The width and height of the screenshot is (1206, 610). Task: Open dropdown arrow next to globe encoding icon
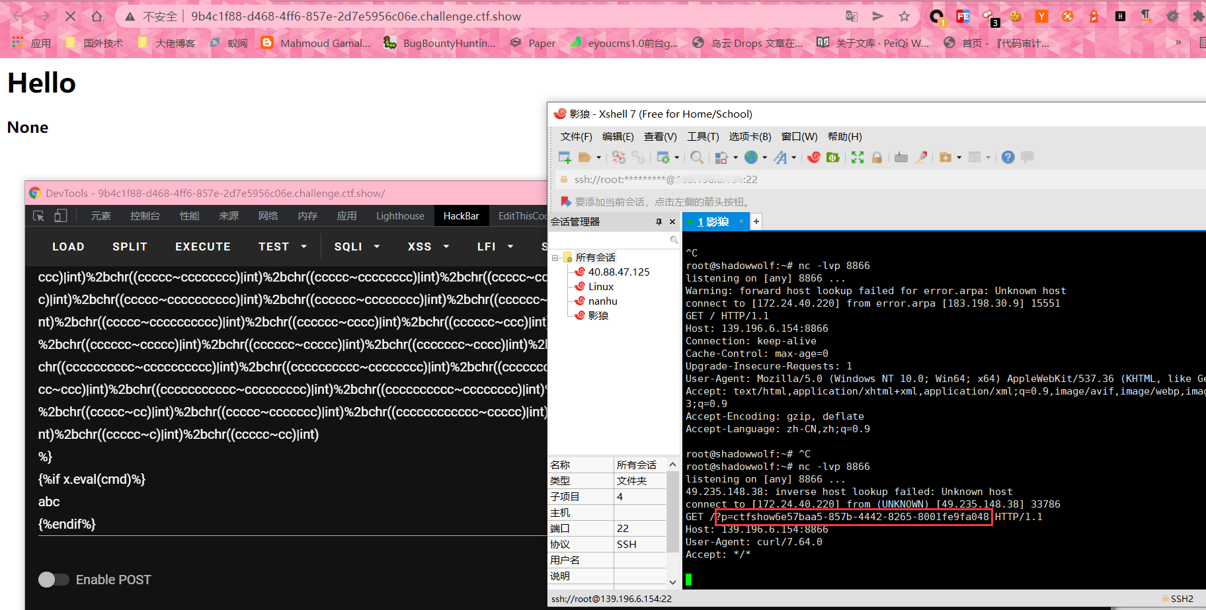click(765, 157)
